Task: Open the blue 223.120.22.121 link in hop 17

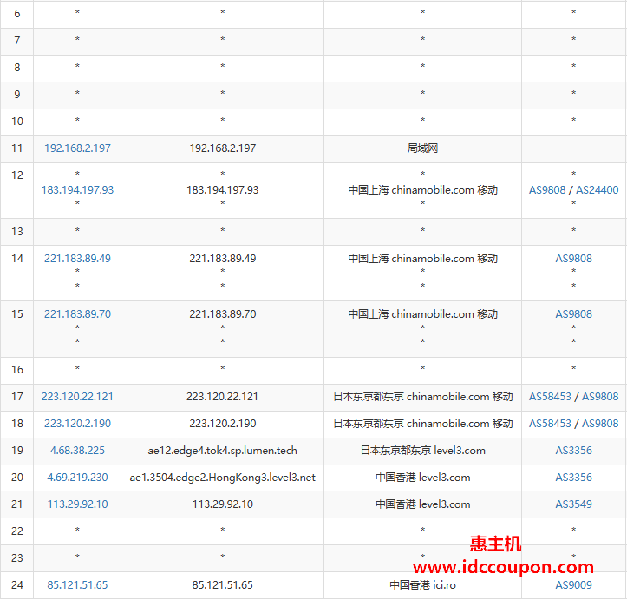Action: click(x=77, y=397)
